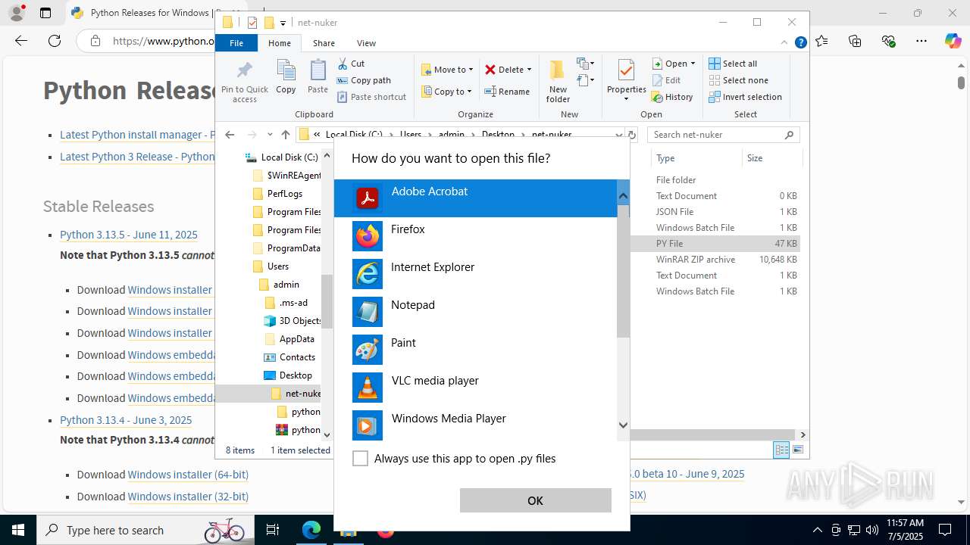This screenshot has width=970, height=545.
Task: Open Python 3.13.5 - June 11, 2025 link
Action: tap(129, 235)
